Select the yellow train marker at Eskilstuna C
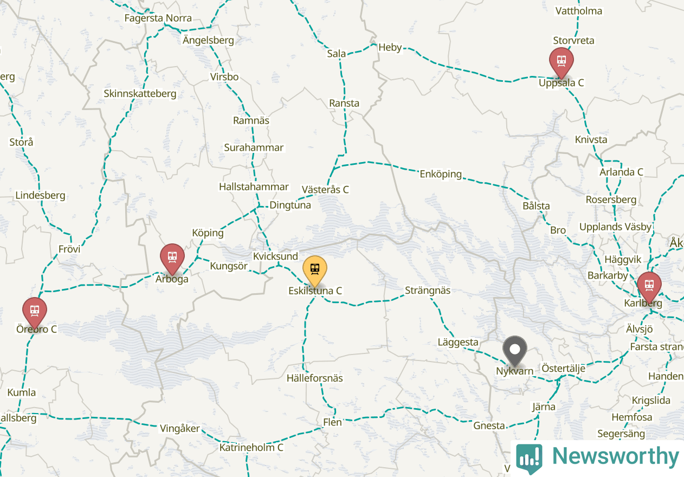The image size is (684, 477). (x=315, y=270)
